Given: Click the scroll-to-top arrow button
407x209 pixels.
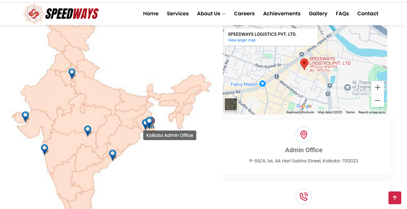Looking at the screenshot, I should [395, 198].
